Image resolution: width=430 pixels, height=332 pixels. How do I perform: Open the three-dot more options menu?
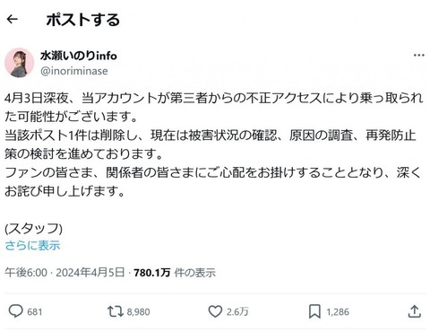coord(418,55)
